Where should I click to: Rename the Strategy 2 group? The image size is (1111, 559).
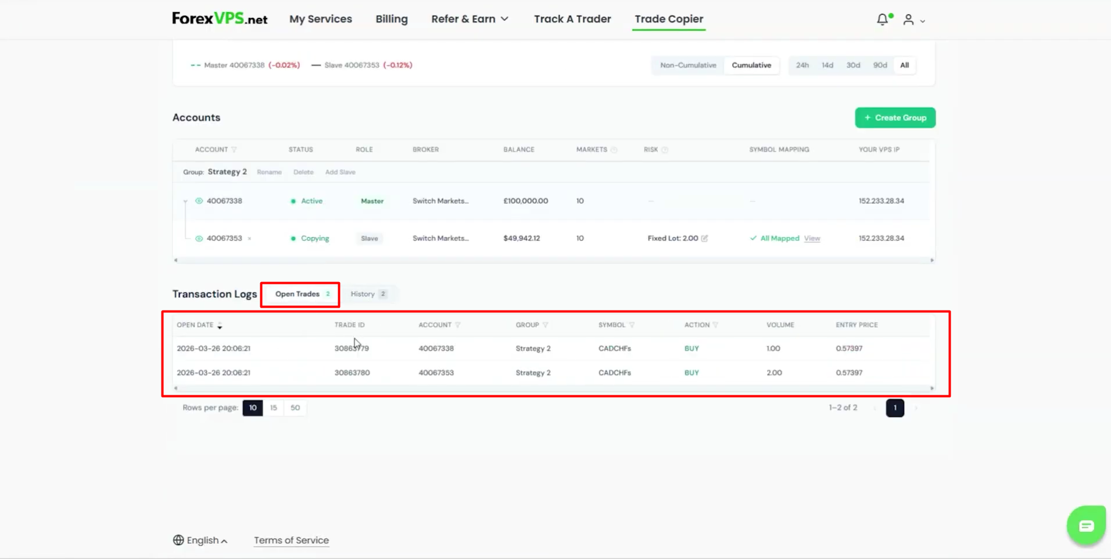pyautogui.click(x=269, y=172)
